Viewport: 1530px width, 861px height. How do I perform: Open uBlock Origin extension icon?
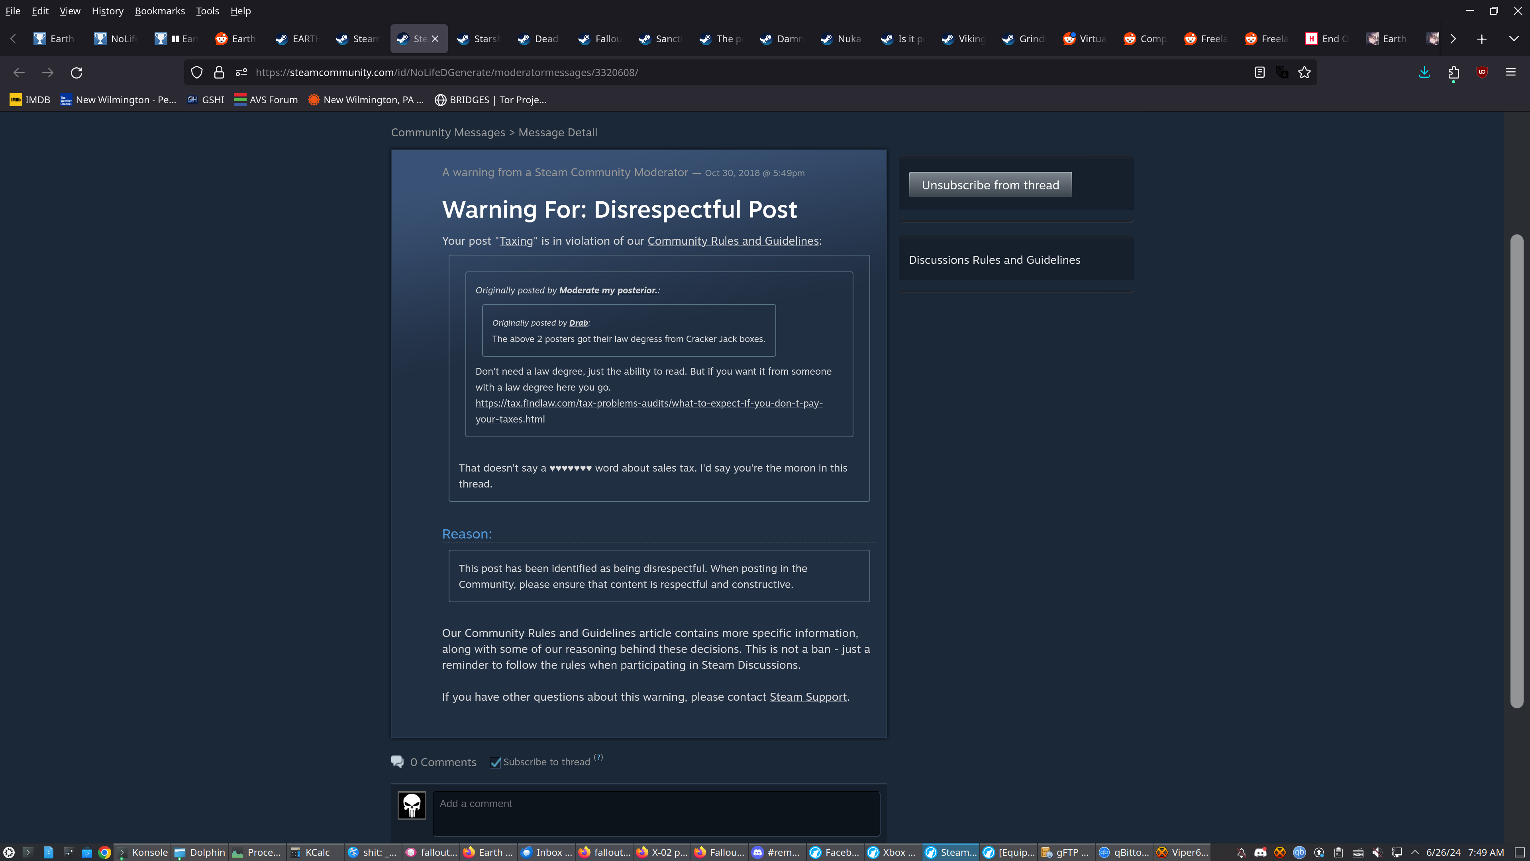pos(1482,73)
